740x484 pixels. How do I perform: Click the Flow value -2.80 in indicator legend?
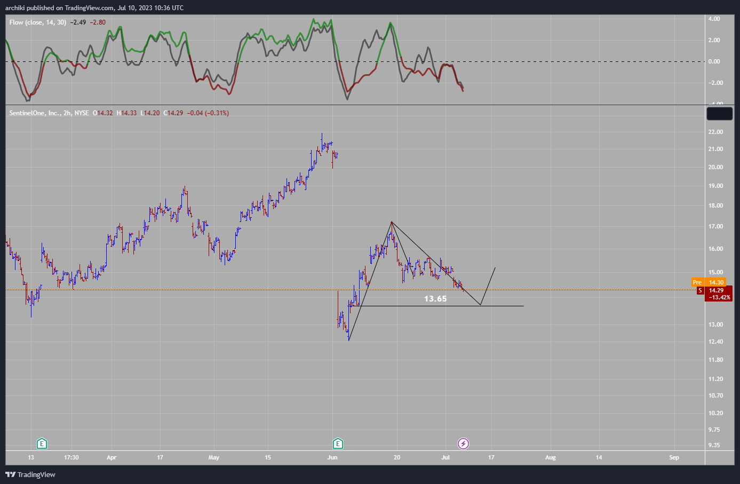[x=98, y=22]
